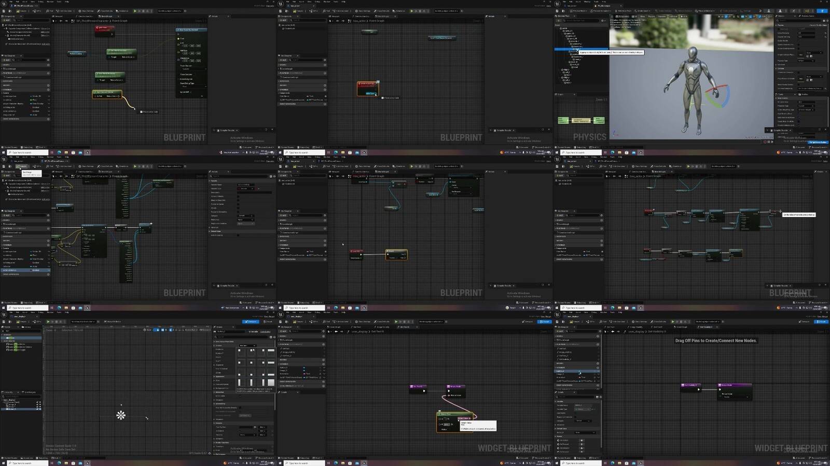The image size is (830, 466).
Task: Select Event Graph tab in top-left Blueprint editor
Action: click(x=106, y=16)
